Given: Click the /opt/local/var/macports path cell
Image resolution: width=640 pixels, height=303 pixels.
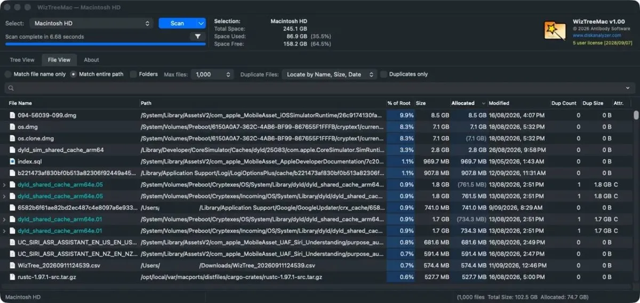Looking at the screenshot, I should pyautogui.click(x=231, y=277).
